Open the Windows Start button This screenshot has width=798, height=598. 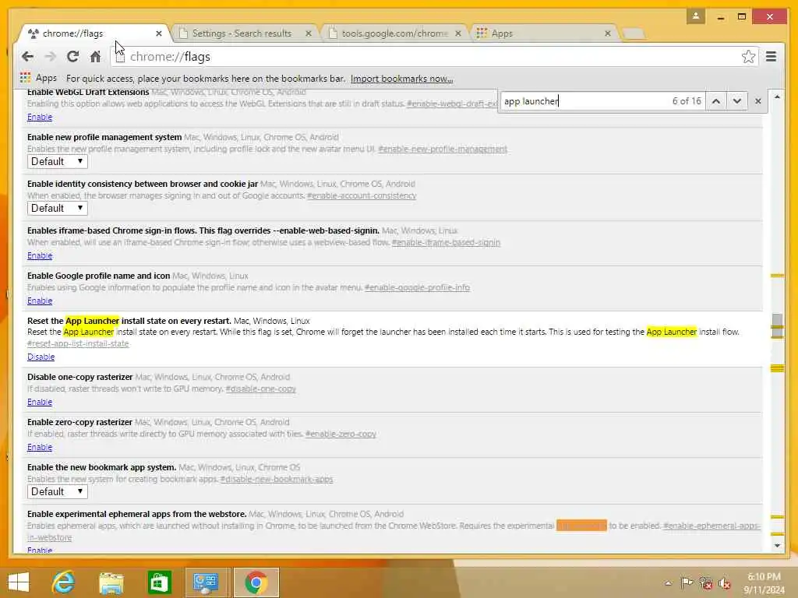coord(19,582)
